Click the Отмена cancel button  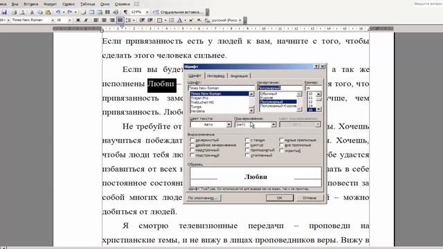point(309,198)
